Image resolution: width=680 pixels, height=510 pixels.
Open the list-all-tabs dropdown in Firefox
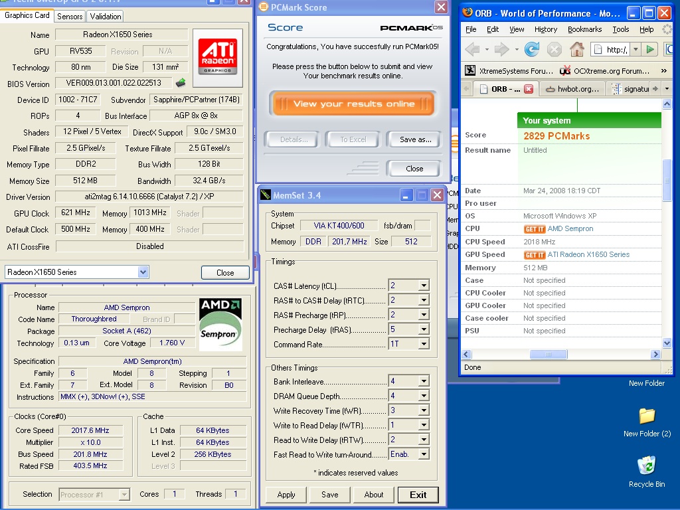[667, 89]
